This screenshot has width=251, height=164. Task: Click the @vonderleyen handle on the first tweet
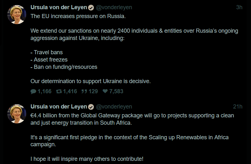coord(114,7)
